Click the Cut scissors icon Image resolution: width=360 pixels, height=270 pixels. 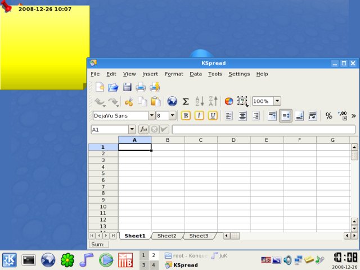(129, 101)
